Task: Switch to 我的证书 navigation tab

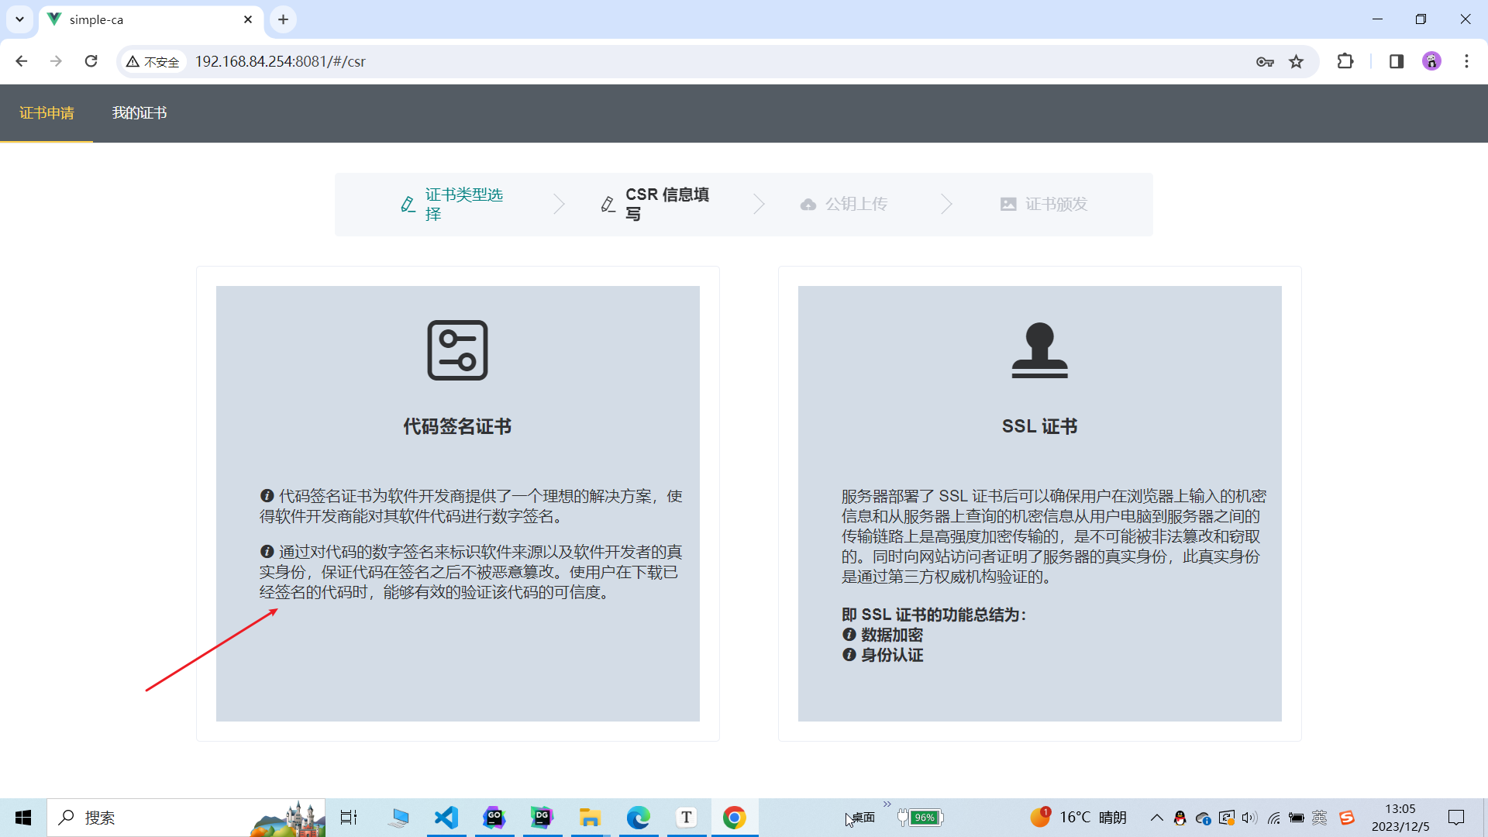Action: point(139,113)
